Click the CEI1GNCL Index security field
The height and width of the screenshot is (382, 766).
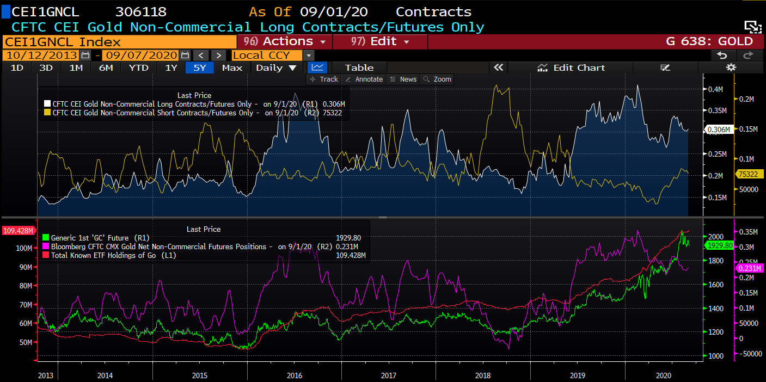click(119, 41)
